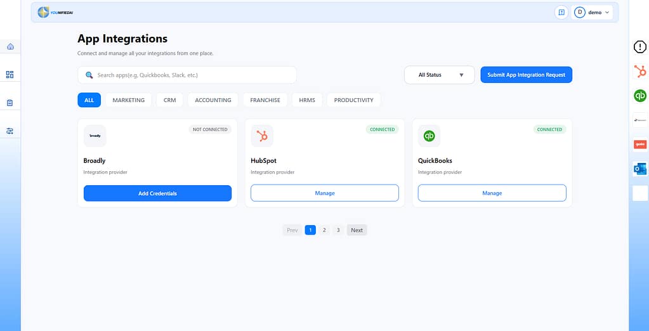Click the QuickBooks card title

click(435, 160)
